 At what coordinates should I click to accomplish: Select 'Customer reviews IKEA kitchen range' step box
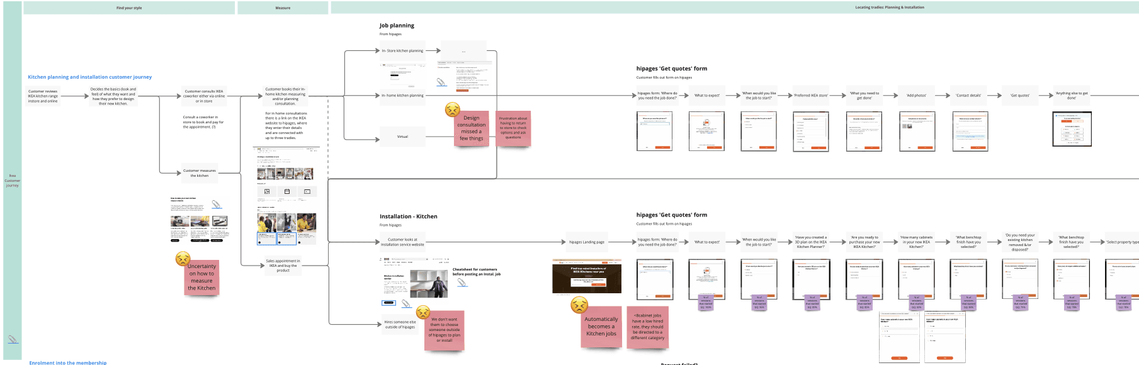(x=43, y=96)
